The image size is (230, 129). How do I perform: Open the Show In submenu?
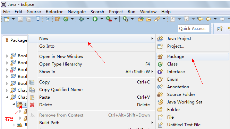pyautogui.click(x=92, y=71)
